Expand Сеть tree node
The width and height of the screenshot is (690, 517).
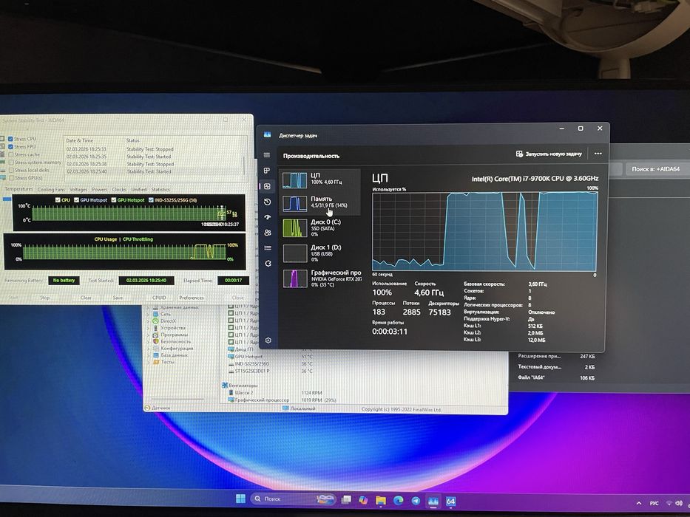tap(149, 315)
